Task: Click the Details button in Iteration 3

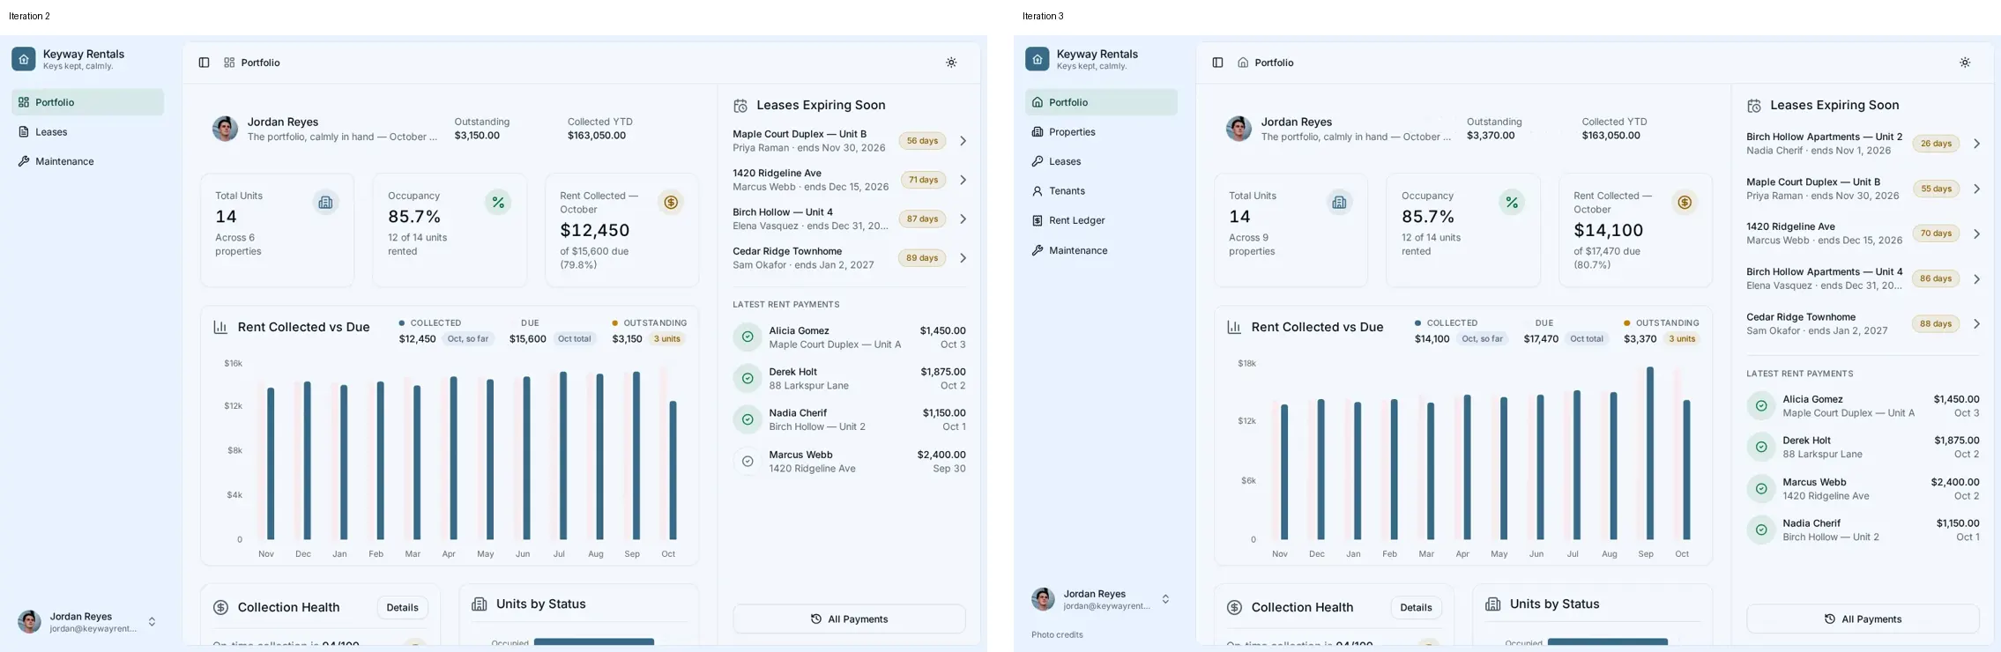Action: [1417, 607]
